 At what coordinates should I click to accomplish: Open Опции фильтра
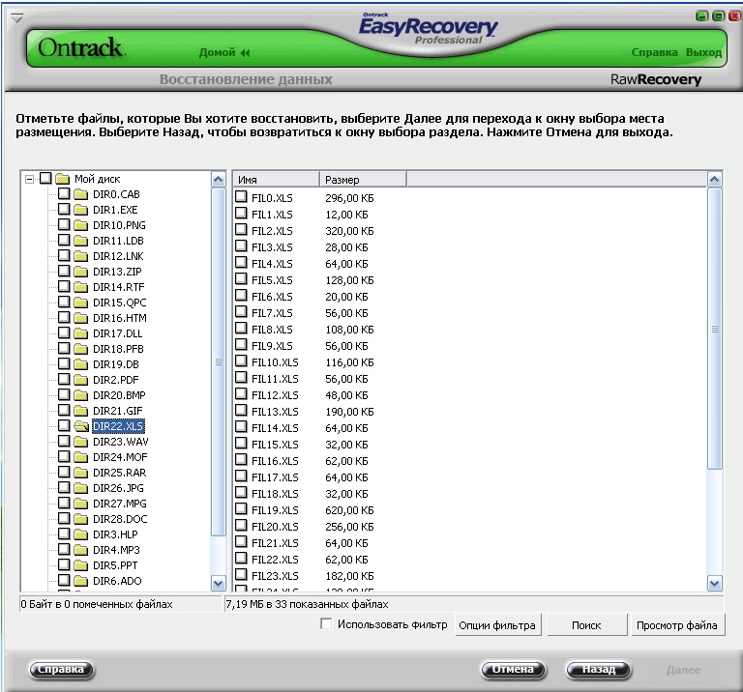497,625
